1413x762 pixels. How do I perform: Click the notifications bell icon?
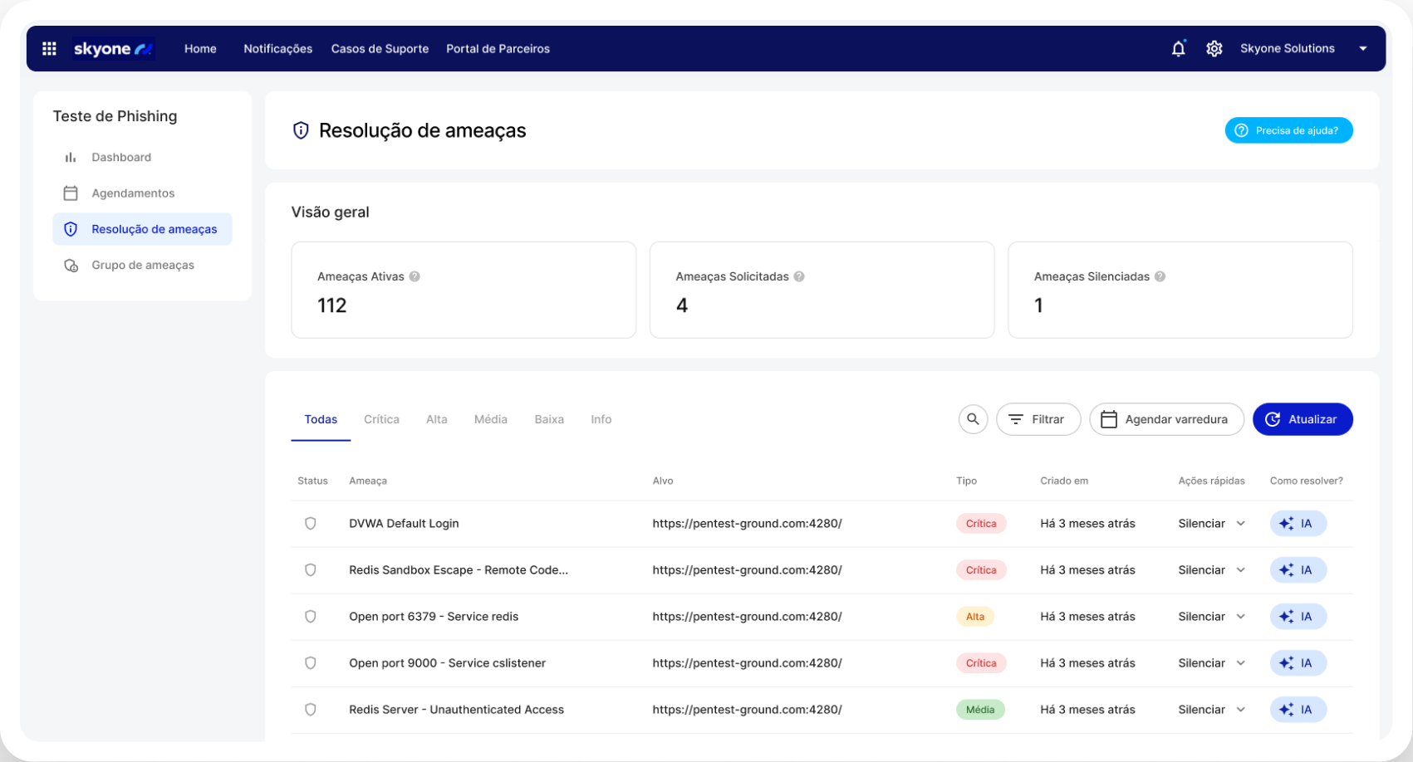coord(1178,49)
